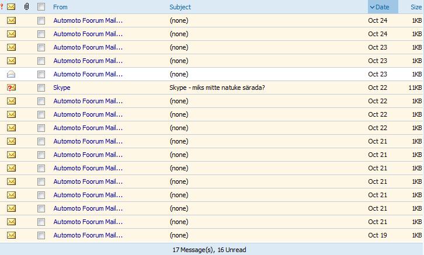Open the Skype sender link
This screenshot has width=424, height=255.
(61, 88)
